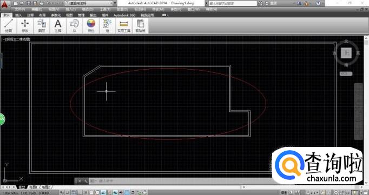Open the Layers (图层) ribbon panel
The image size is (369, 195).
(42, 25)
